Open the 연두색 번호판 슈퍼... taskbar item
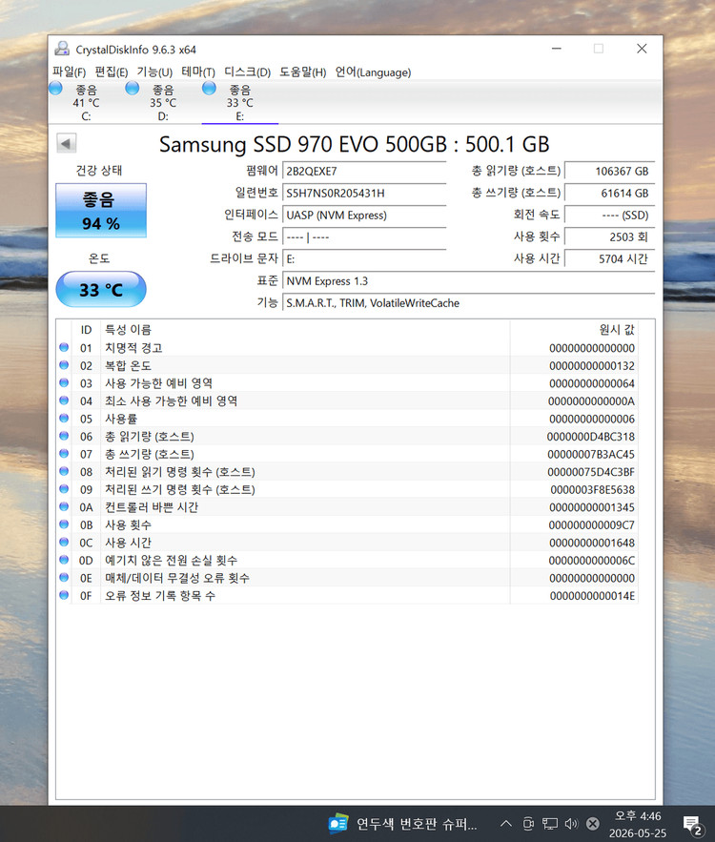715x842 pixels. (403, 823)
